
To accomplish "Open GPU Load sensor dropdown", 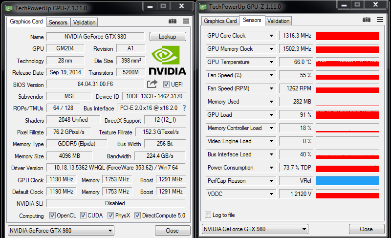I will coord(271,115).
